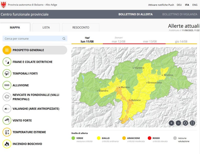
Task: Click the strong thunderstorms icon
Action: click(7, 73)
